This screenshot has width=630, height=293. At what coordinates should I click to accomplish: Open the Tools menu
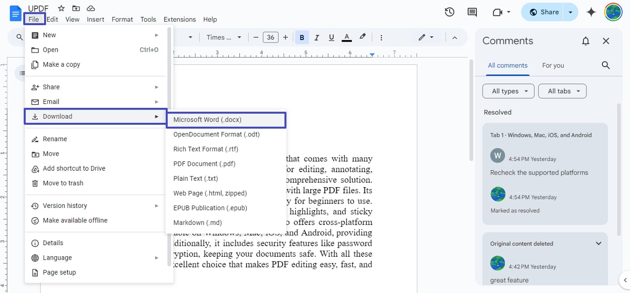pos(148,19)
